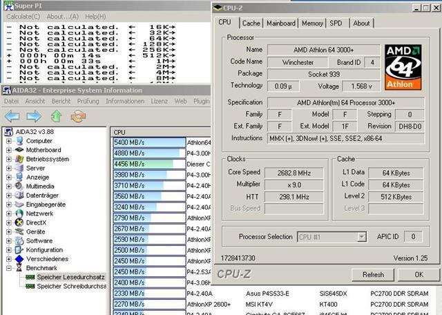Viewport: 442px width, 315px height.
Task: Expand the Computer tree node
Action: point(9,141)
